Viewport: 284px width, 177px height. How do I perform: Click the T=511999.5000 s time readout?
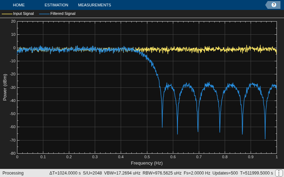click(256, 173)
